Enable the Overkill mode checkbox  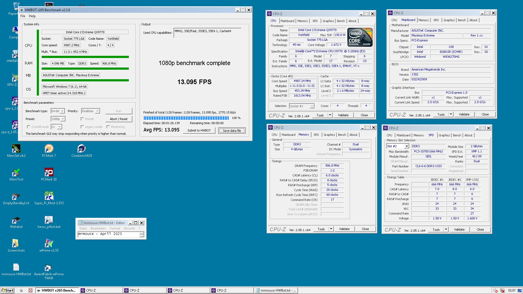(x=28, y=127)
